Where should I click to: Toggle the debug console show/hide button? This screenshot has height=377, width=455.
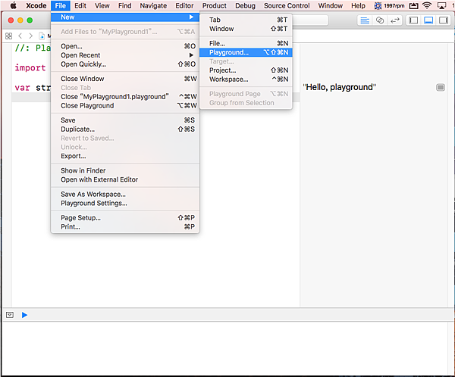tap(10, 315)
